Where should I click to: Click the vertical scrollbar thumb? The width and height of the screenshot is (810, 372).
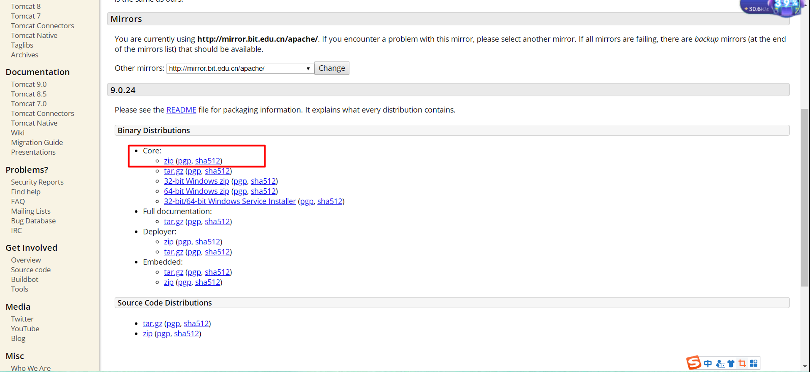[x=805, y=197]
